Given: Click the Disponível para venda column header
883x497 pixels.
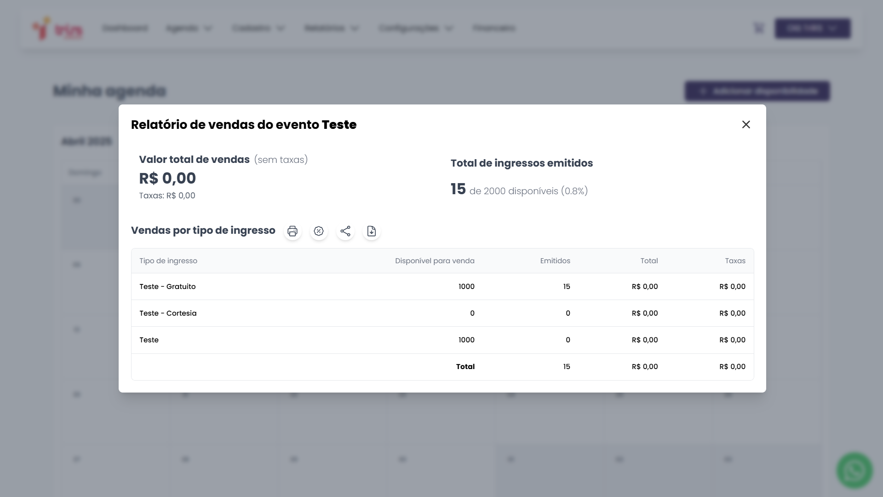Looking at the screenshot, I should tap(435, 261).
